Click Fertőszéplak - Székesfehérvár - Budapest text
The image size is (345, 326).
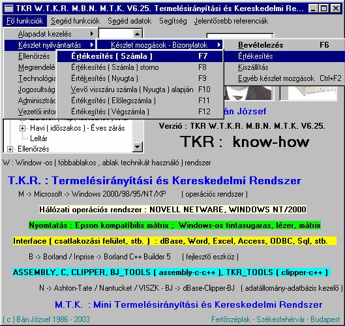point(276,319)
